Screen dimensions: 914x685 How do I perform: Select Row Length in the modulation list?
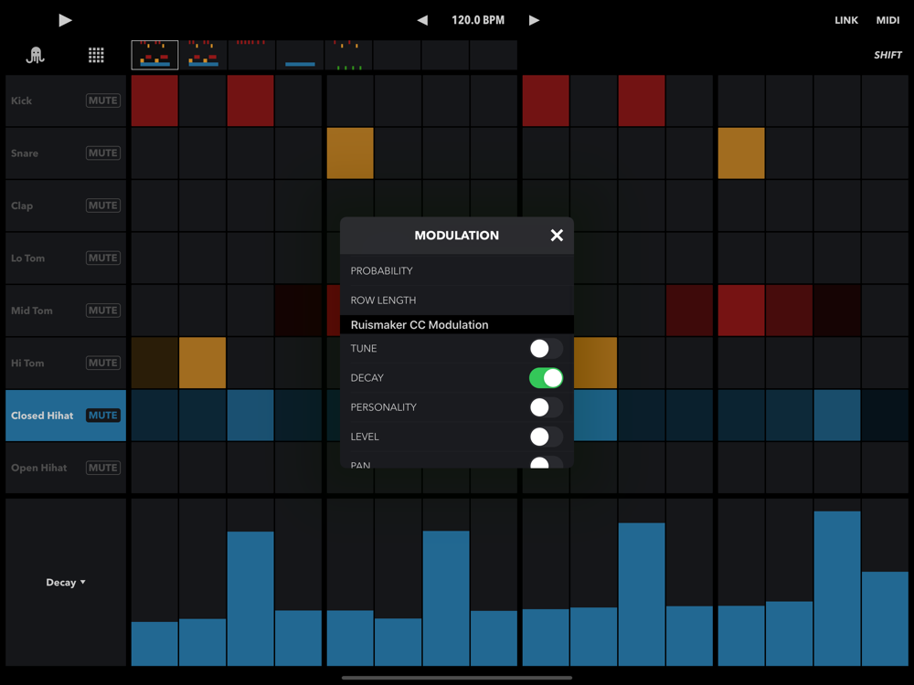384,300
